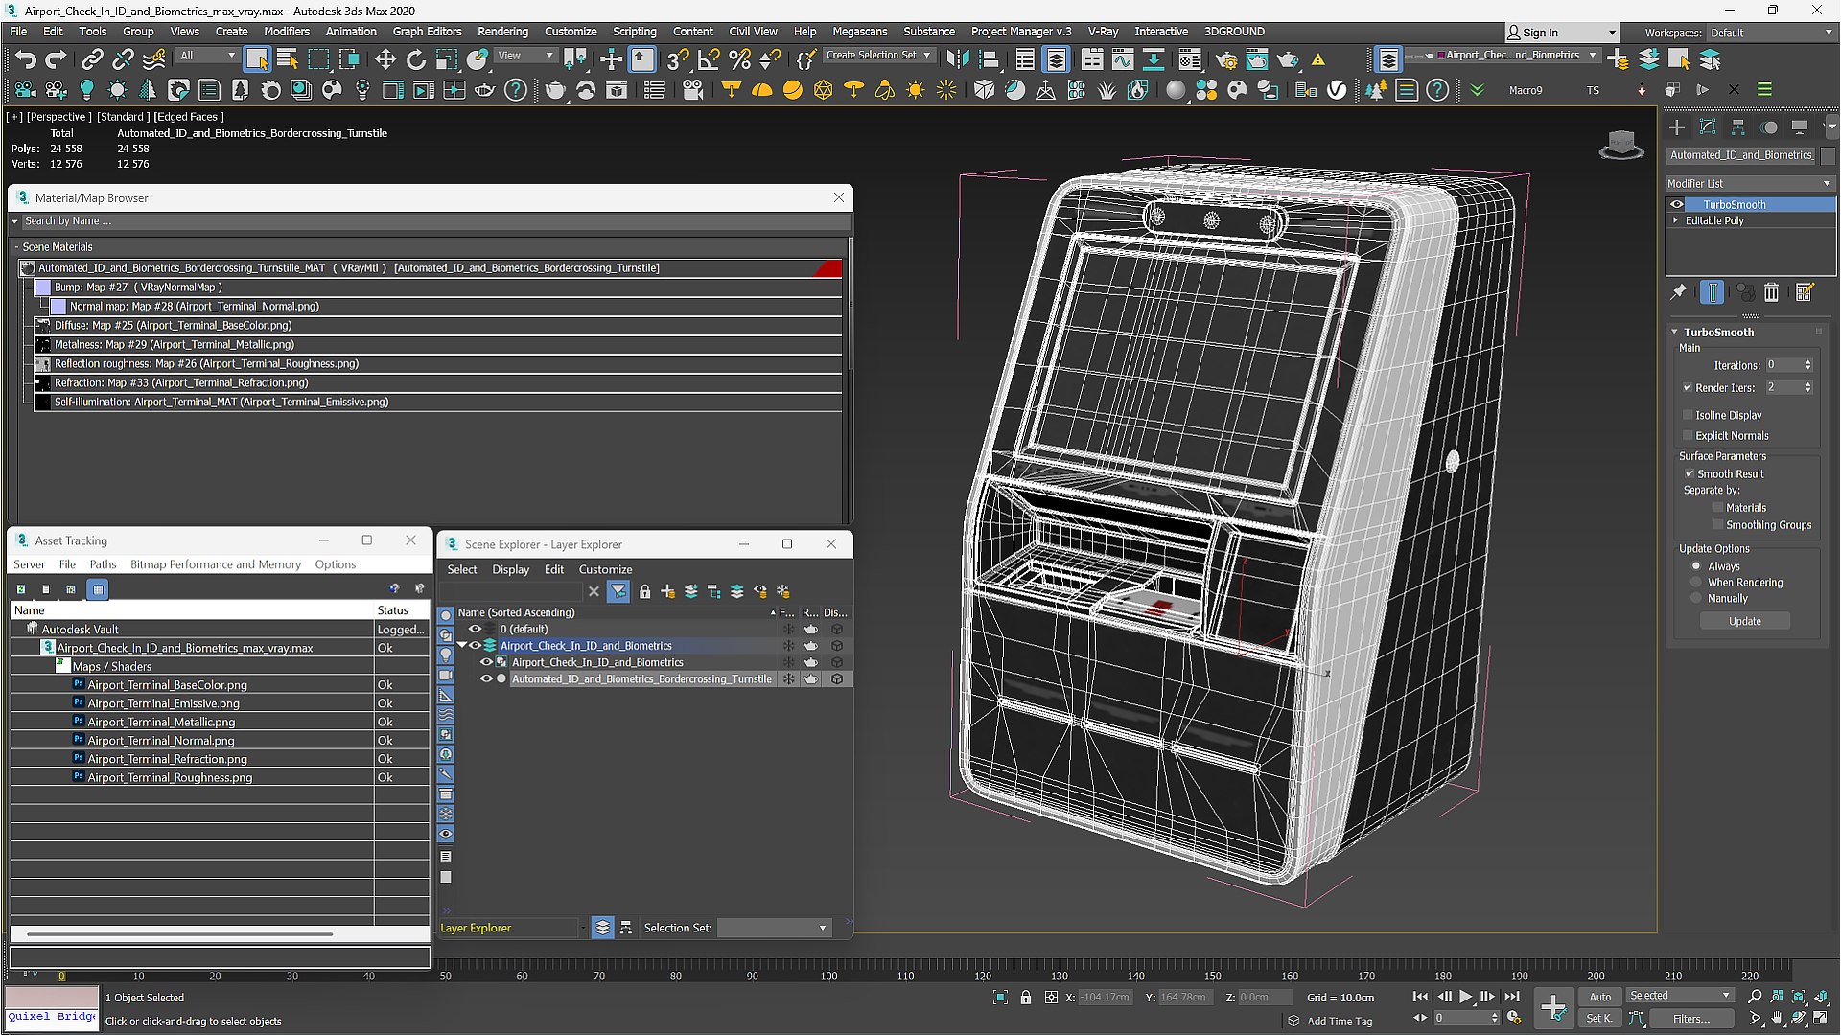Click the lock icon in Layer Explorer toolbar

coord(644,592)
